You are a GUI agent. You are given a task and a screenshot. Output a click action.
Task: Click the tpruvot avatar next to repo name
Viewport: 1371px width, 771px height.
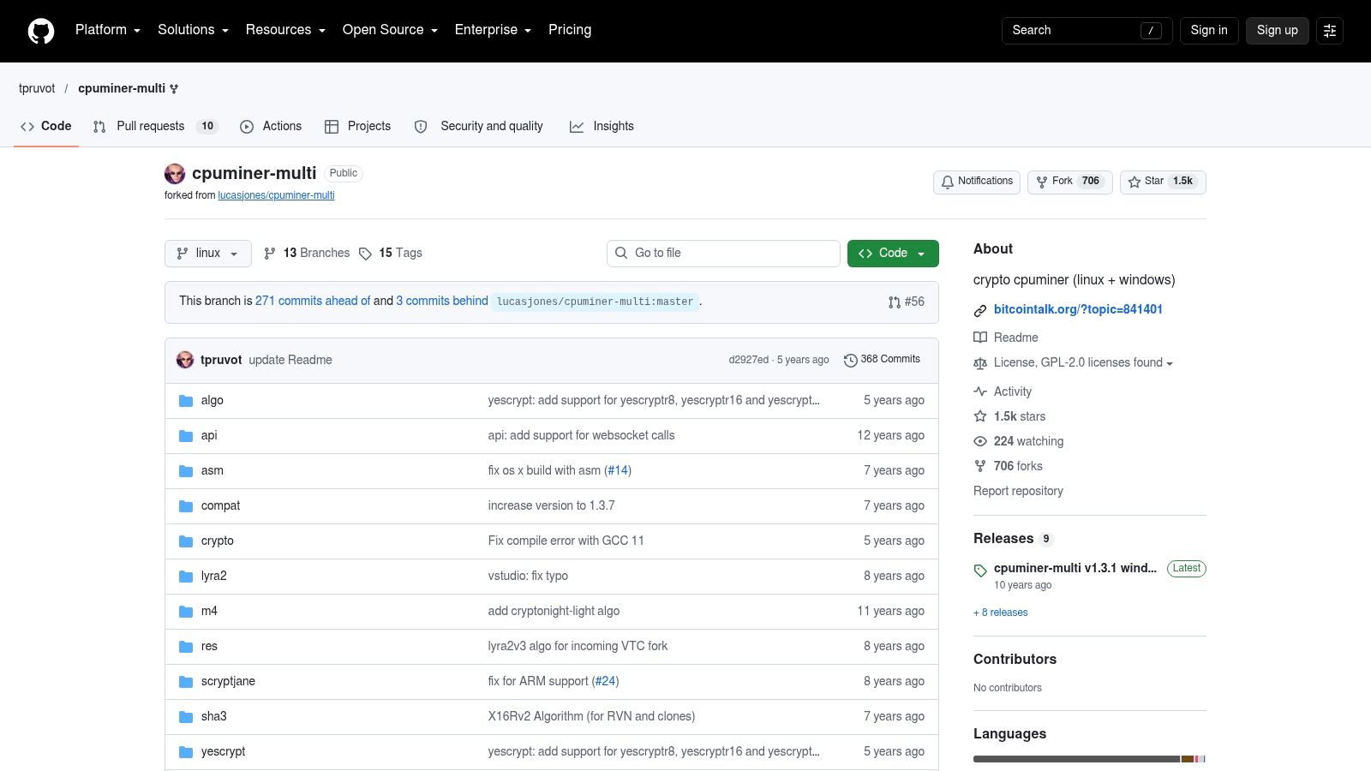point(175,174)
